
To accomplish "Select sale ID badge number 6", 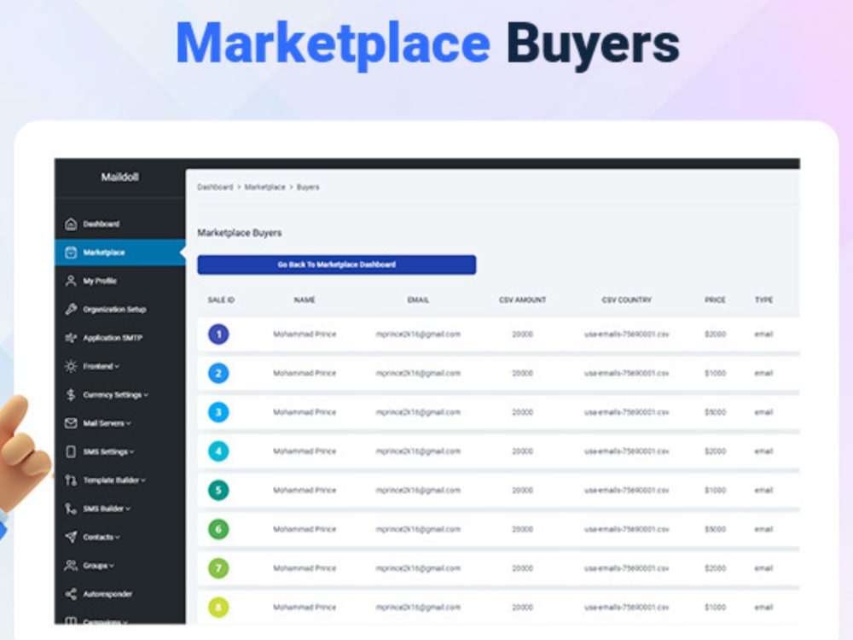I will [x=218, y=529].
